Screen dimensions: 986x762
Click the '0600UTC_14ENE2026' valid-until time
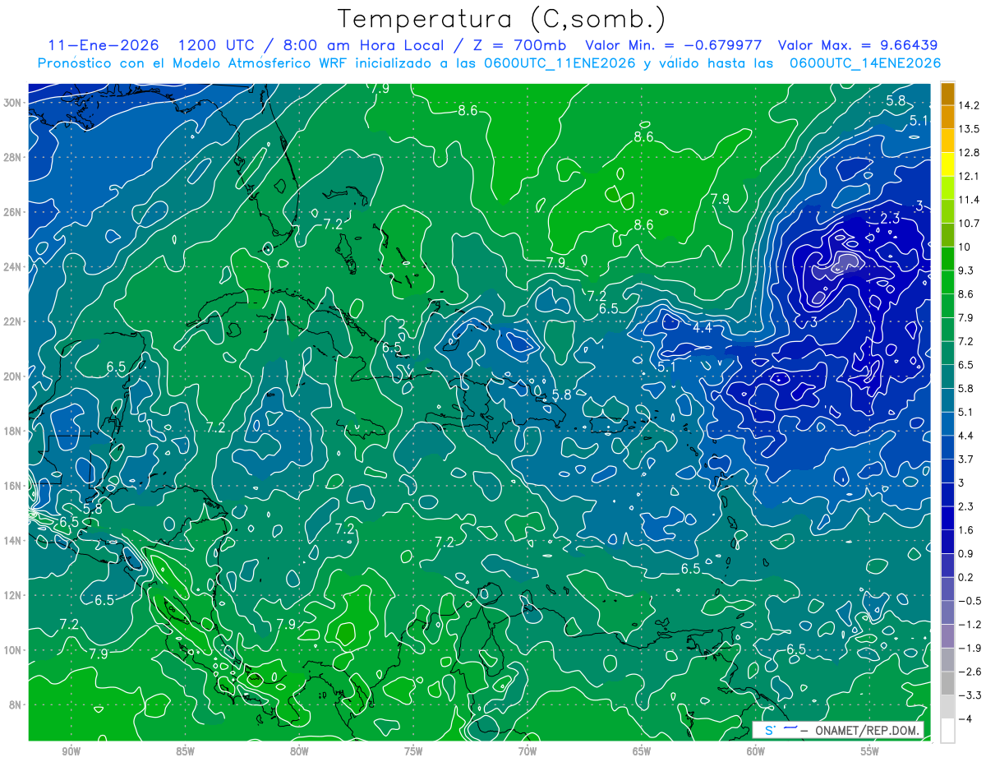click(865, 62)
